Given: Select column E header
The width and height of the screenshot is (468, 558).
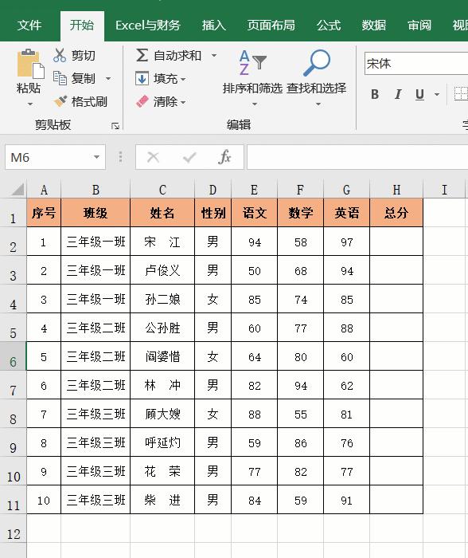Looking at the screenshot, I should [254, 190].
